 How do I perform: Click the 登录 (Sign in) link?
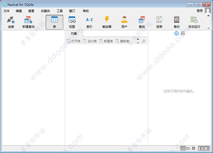click(200, 11)
